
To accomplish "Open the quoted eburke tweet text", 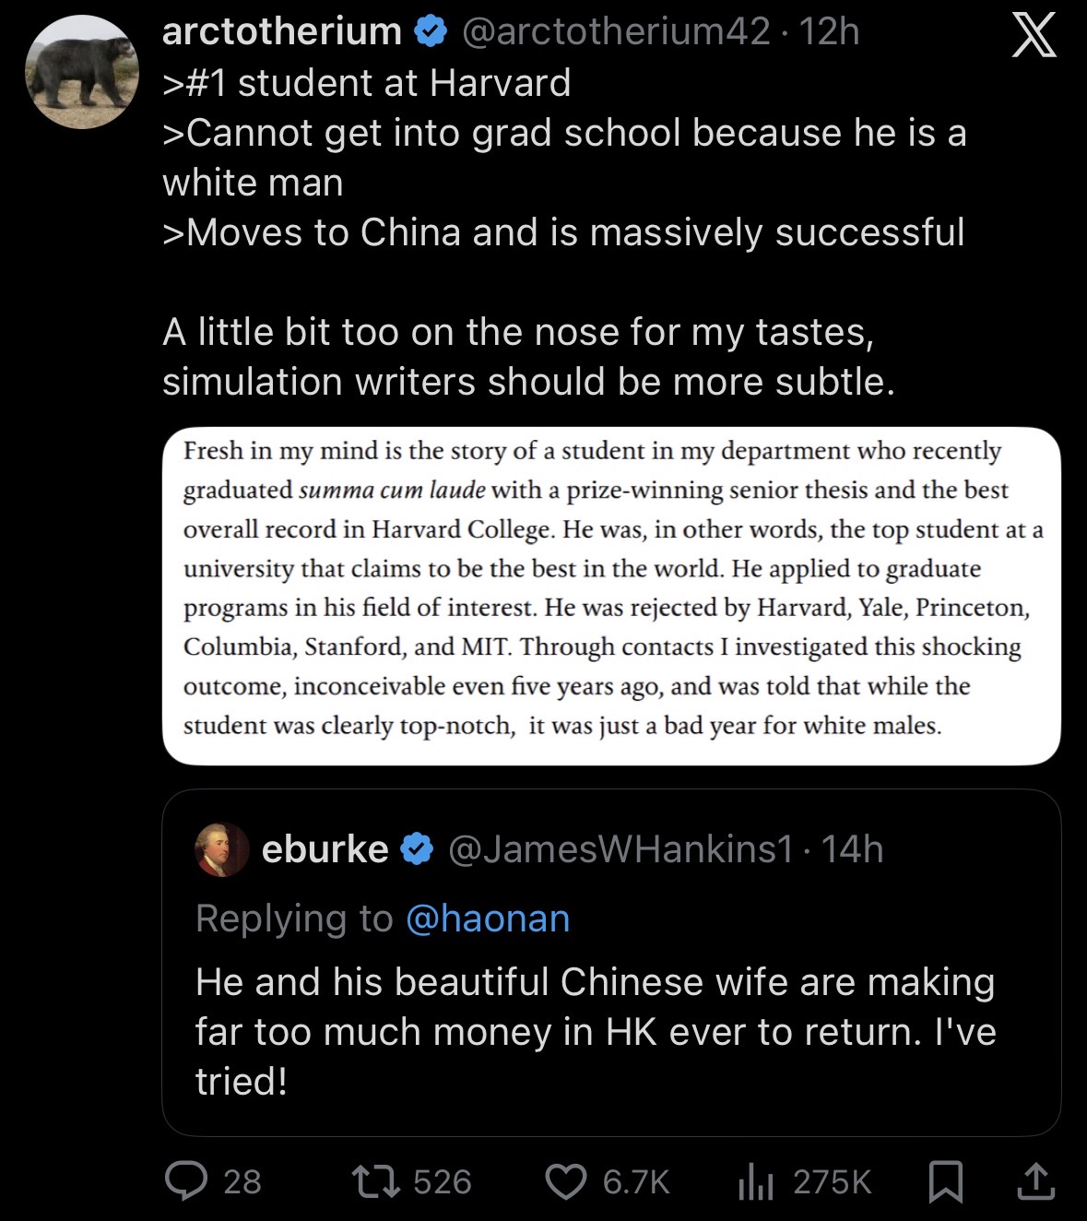I will click(x=595, y=1031).
